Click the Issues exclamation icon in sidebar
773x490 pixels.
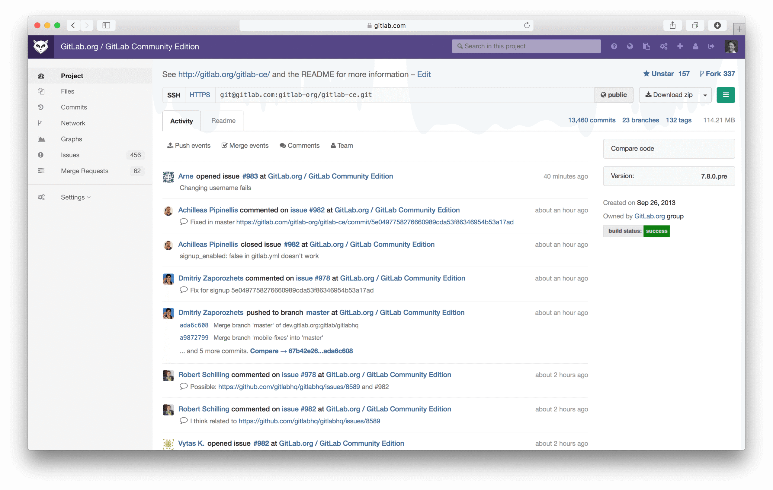pyautogui.click(x=40, y=155)
